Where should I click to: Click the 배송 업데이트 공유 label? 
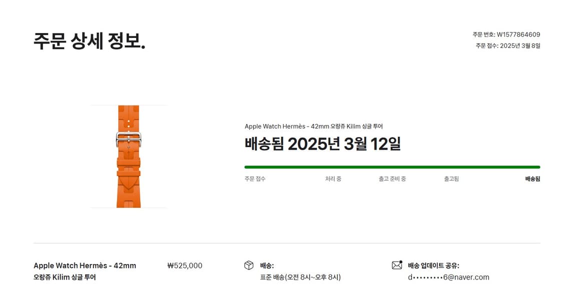433,265
